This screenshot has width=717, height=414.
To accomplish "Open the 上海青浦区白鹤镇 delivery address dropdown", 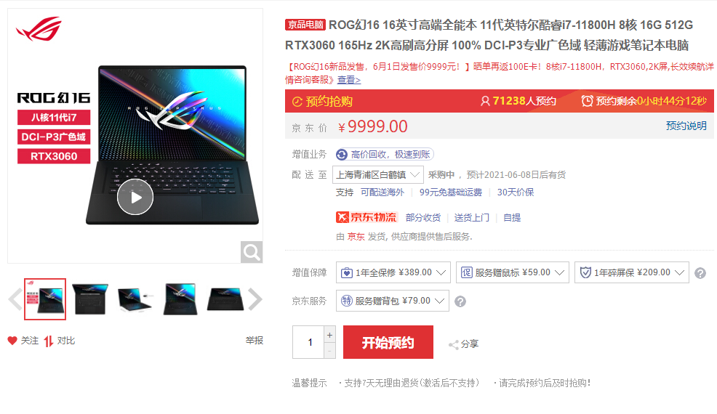I will (x=377, y=174).
